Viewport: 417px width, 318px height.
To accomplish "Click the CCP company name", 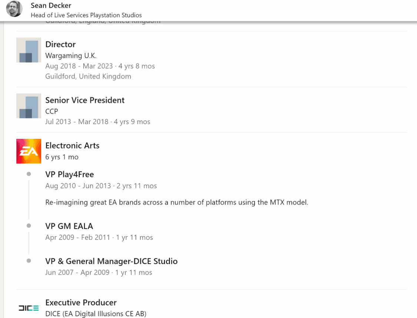I will [x=52, y=111].
